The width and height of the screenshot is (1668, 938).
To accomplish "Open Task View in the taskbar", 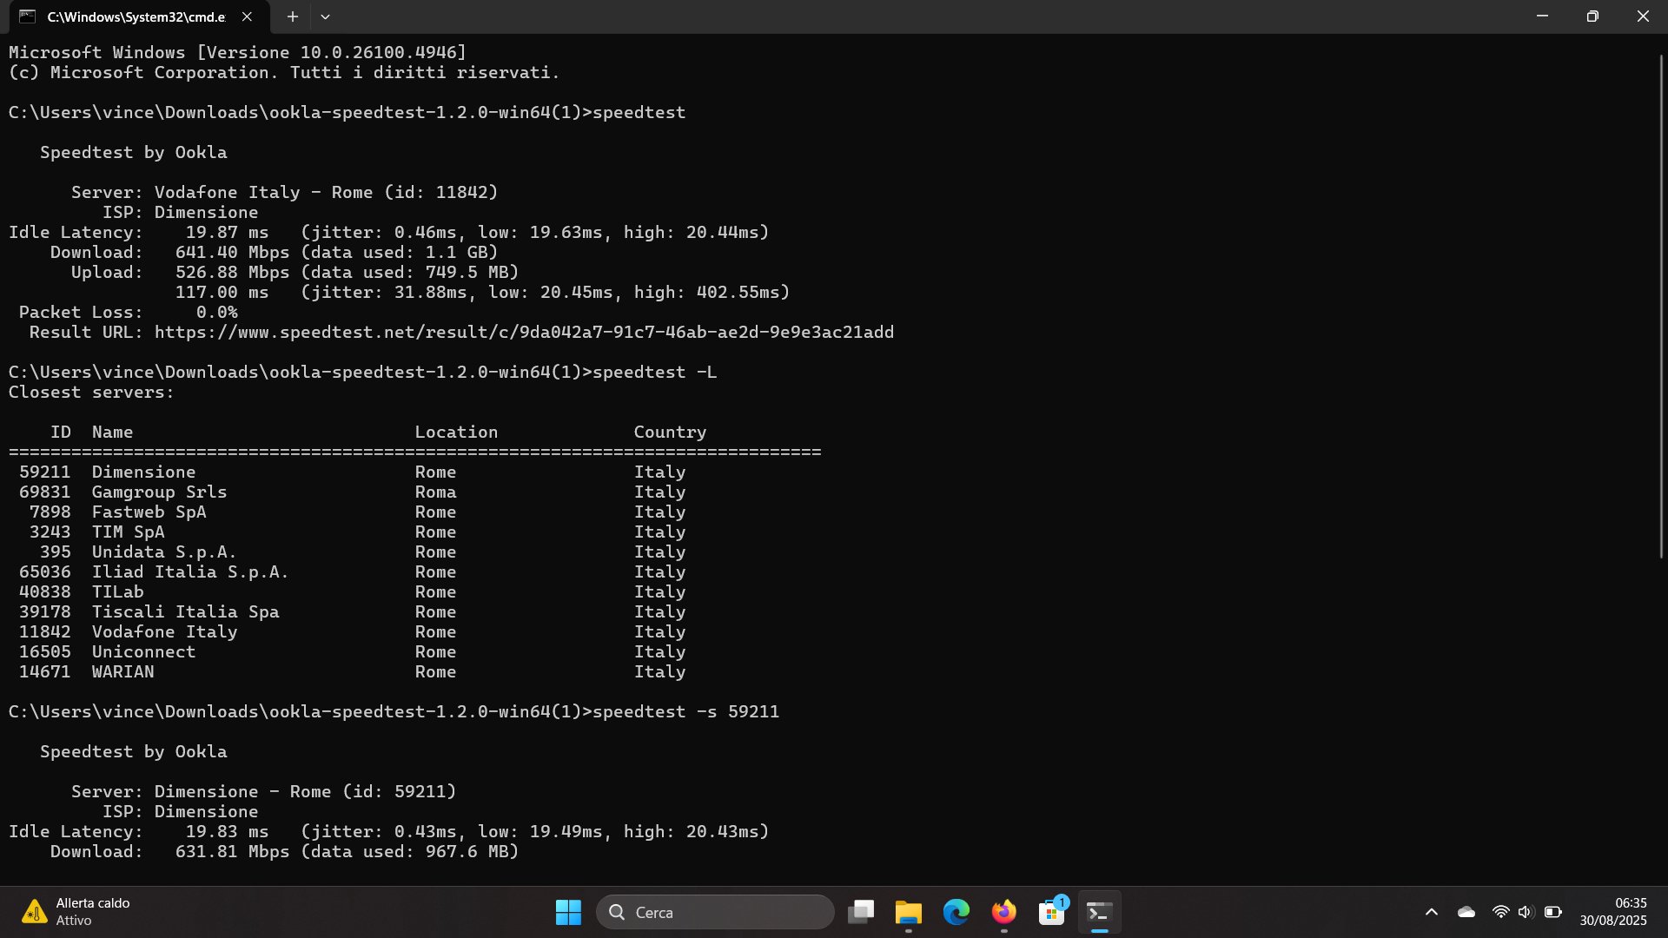I will click(x=861, y=912).
